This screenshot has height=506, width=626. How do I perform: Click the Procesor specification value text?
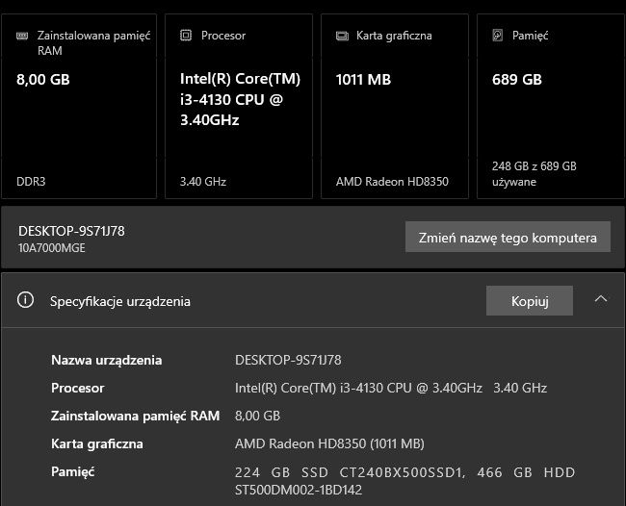pyautogui.click(x=390, y=389)
